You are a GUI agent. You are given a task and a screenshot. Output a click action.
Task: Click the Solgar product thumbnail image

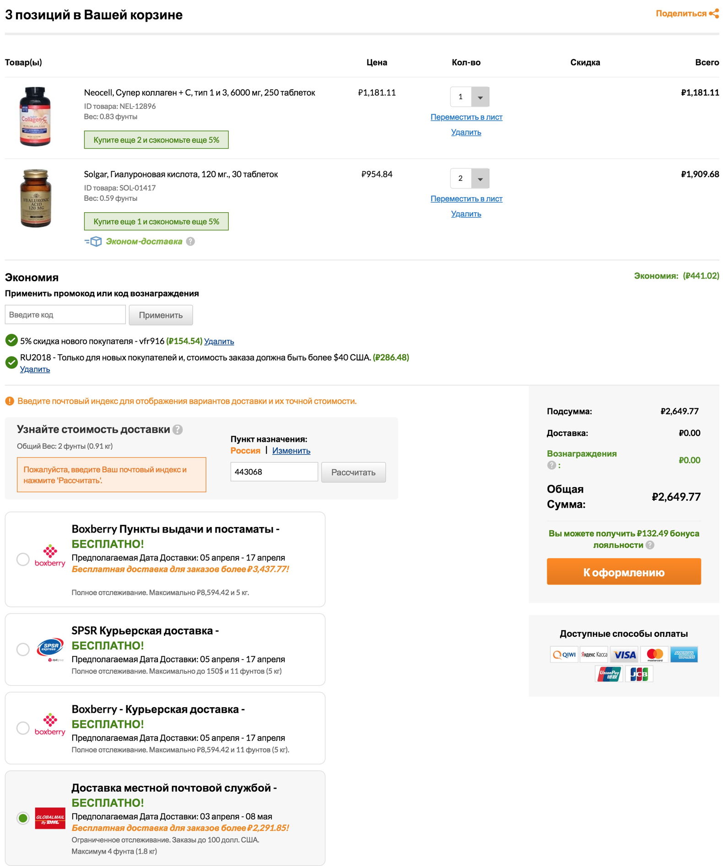36,198
